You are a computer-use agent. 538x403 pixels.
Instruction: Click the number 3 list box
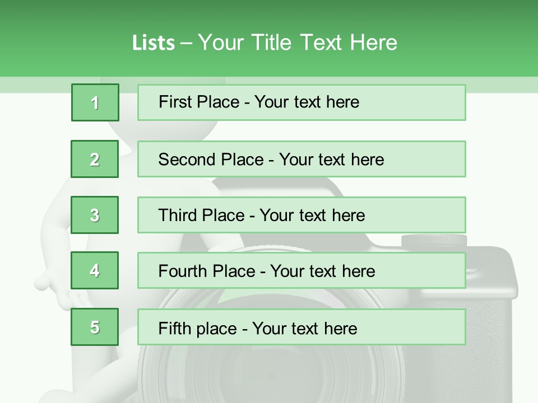[95, 215]
